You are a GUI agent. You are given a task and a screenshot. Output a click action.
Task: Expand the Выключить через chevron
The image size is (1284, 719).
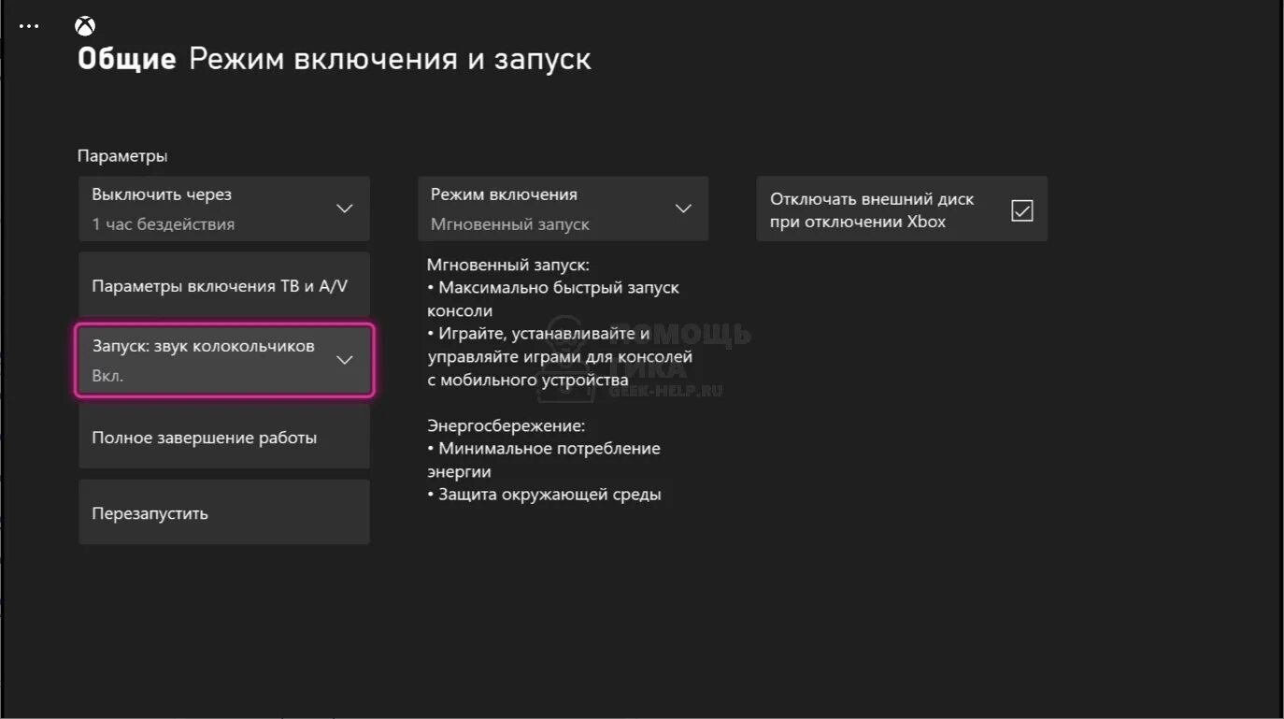point(345,209)
